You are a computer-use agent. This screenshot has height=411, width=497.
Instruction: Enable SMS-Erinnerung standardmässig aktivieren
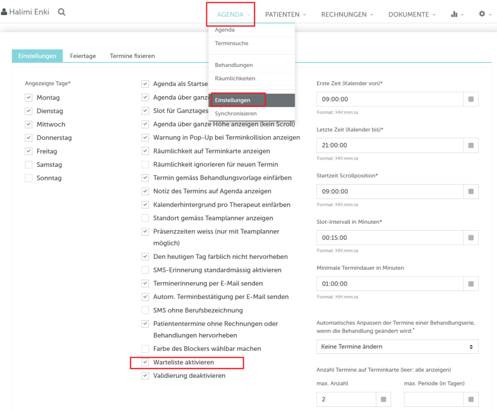tap(145, 270)
